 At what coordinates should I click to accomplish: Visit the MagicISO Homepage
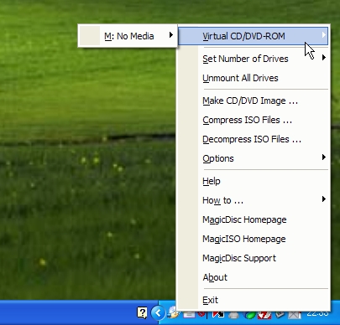253,239
